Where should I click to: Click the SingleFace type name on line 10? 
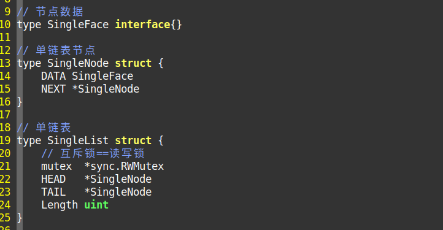pos(78,25)
